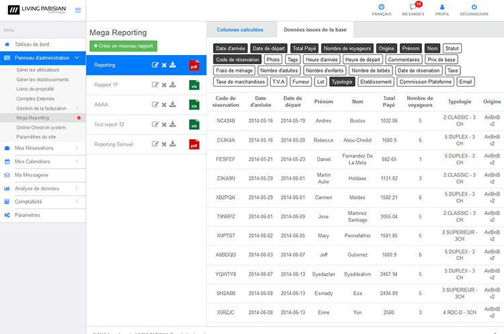Click Créer un nouveau rapport button
The height and width of the screenshot is (334, 504).
click(123, 46)
